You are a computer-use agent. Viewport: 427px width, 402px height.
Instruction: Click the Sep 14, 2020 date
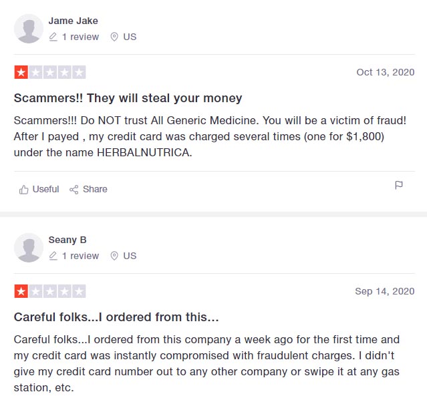385,291
